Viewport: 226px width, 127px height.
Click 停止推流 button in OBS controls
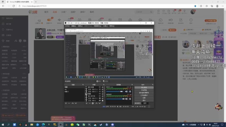coord(144,87)
